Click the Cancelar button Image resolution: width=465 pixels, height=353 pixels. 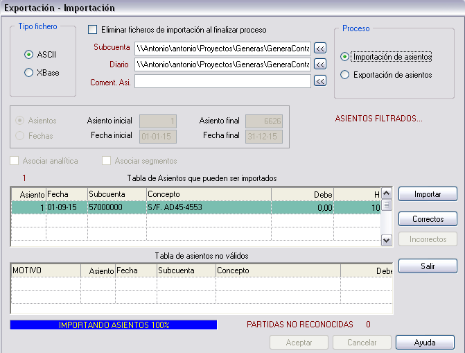point(362,343)
